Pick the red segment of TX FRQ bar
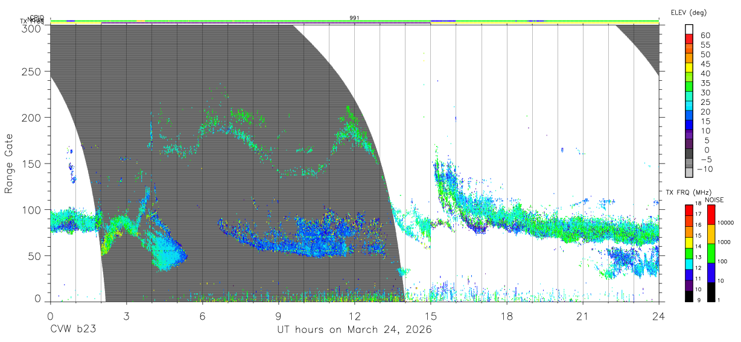The image size is (741, 342). click(x=689, y=210)
